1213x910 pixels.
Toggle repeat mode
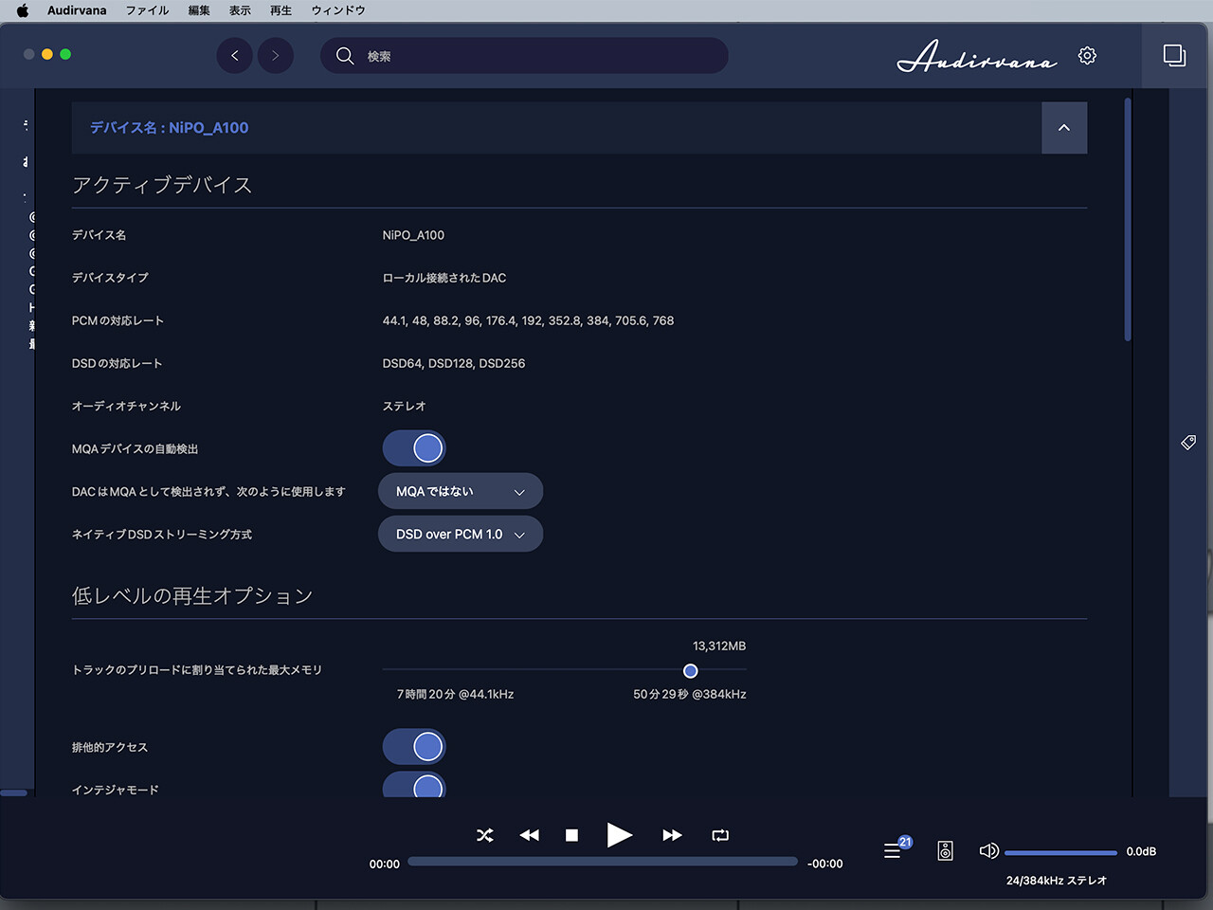720,835
